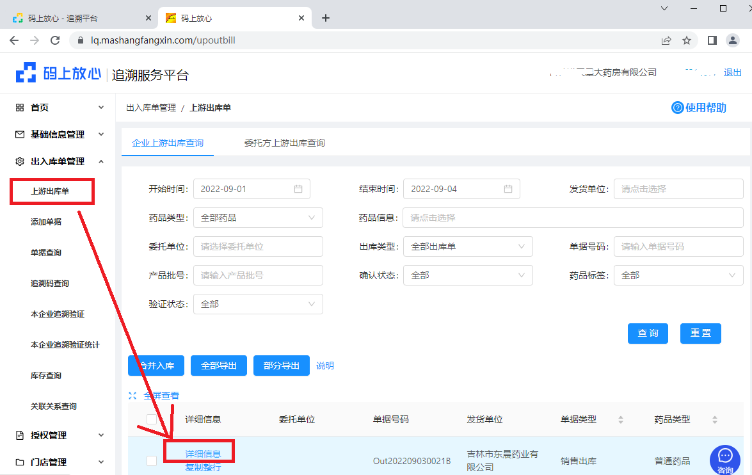Select 本企业追溯验证统计 in the sidebar
The image size is (752, 475).
pyautogui.click(x=65, y=345)
